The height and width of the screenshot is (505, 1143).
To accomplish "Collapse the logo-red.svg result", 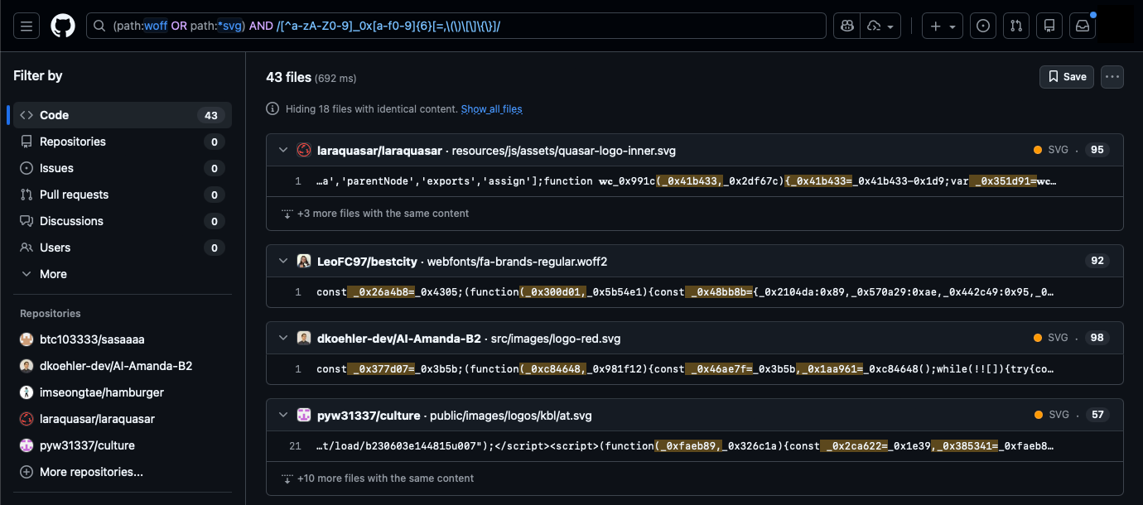I will point(282,339).
